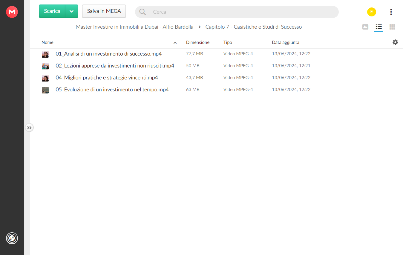Go to Master Investire in Immobili breadcrumb
Screen dimensions: 403x255
pos(135,27)
